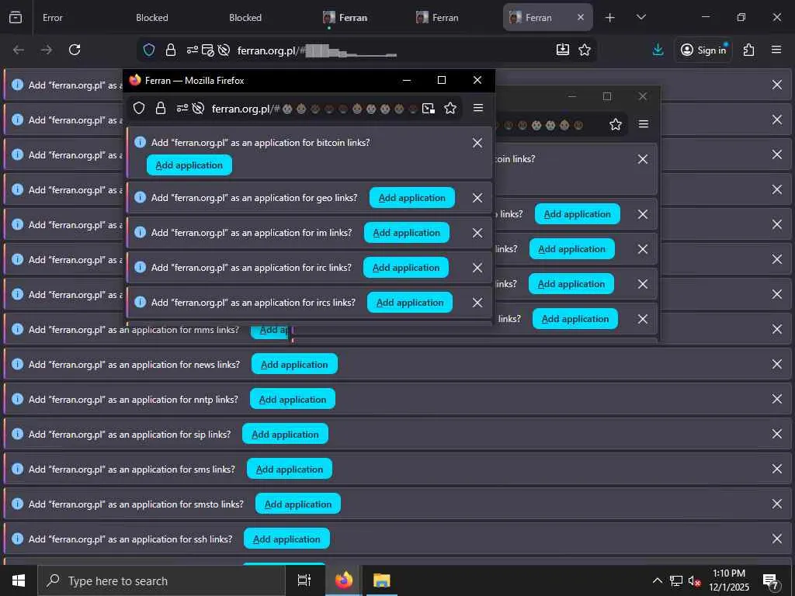Add application for geo links in front popup
The width and height of the screenshot is (795, 596).
pos(412,198)
